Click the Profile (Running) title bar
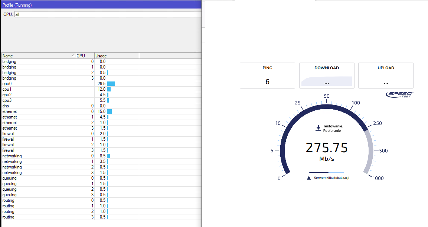The width and height of the screenshot is (428, 227). click(x=101, y=5)
